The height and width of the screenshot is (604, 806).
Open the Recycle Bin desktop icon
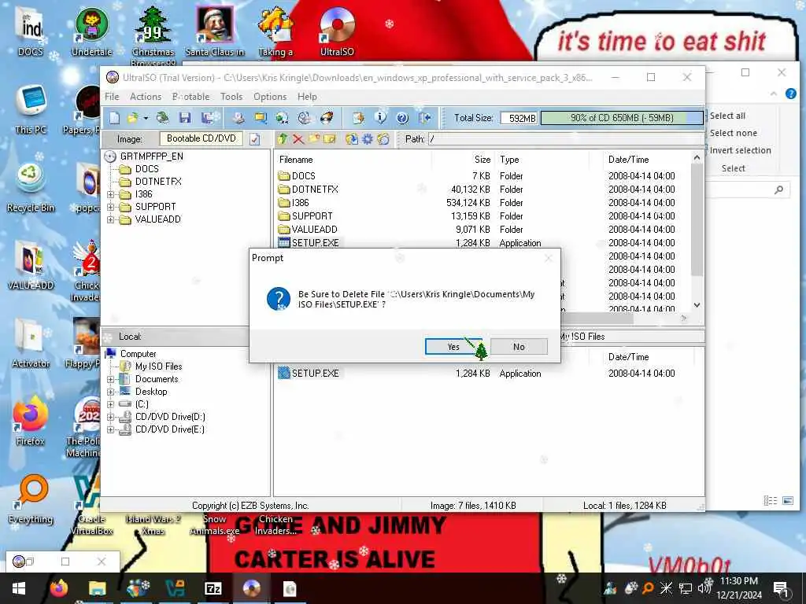pos(31,187)
